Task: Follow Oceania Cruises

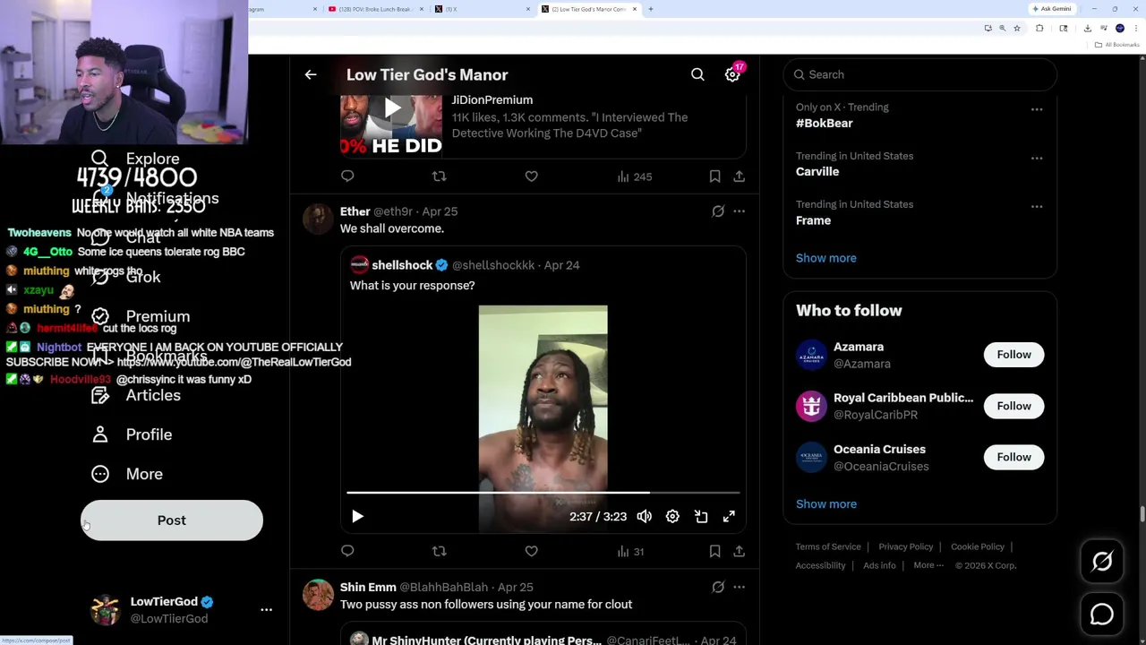Action: tap(1013, 457)
